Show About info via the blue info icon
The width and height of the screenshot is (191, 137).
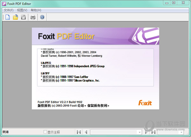(x=42, y=17)
